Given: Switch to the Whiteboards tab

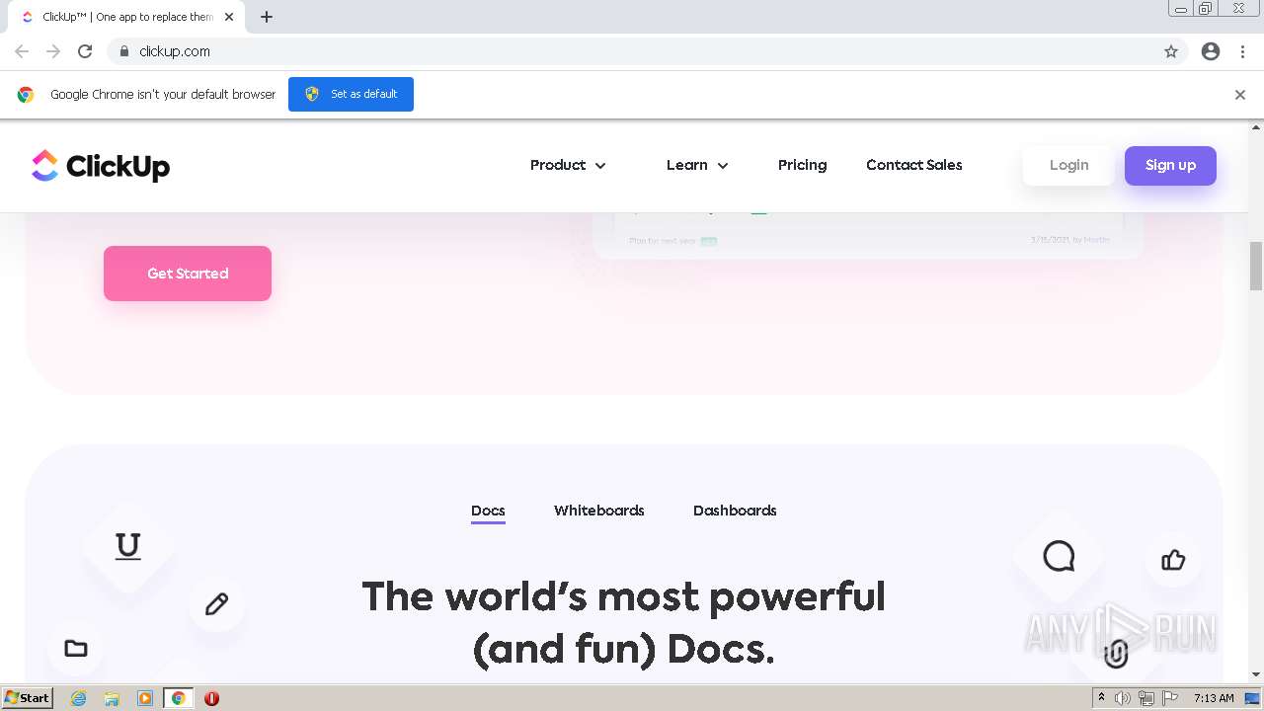Looking at the screenshot, I should [599, 512].
